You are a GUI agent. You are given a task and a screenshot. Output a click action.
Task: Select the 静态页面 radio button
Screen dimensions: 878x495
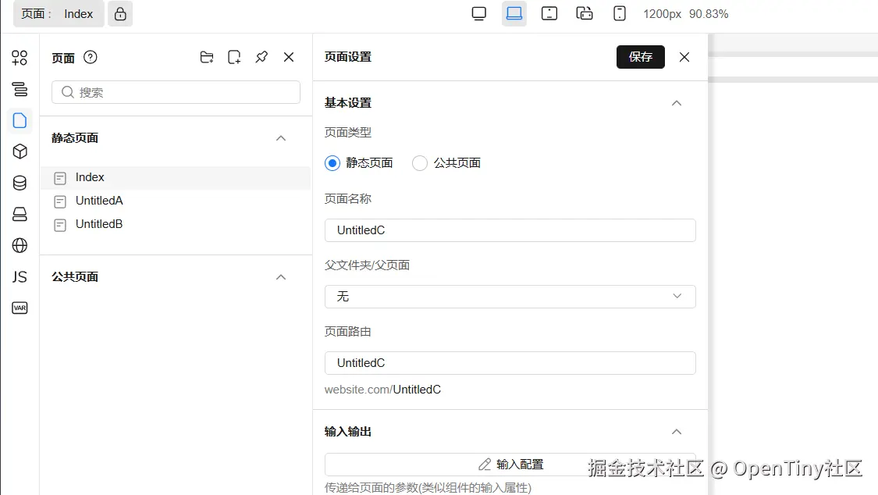[332, 163]
